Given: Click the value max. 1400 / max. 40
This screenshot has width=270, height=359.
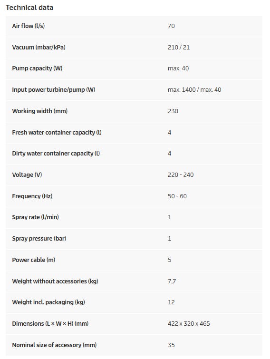Looking at the screenshot, I should [194, 89].
